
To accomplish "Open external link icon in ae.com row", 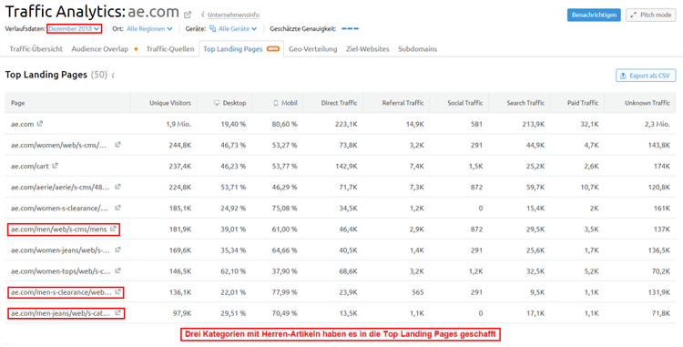I will pyautogui.click(x=40, y=124).
